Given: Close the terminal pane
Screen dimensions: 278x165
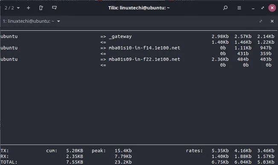Looking at the screenshot, I should tap(272, 21).
